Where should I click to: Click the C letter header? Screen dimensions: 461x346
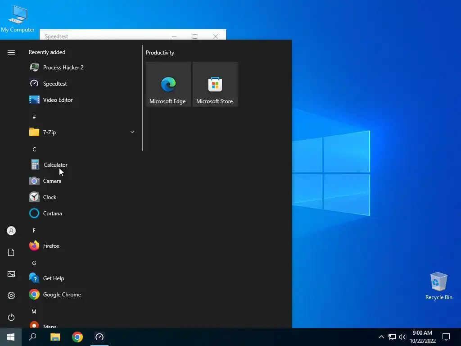pyautogui.click(x=34, y=149)
